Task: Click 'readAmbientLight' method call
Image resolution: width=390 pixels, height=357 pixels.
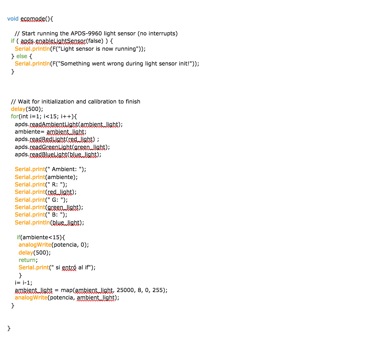Action: click(54, 124)
